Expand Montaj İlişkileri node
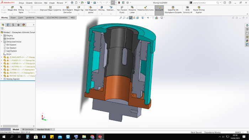This screenshot has height=140, width=249. click(x=1, y=79)
